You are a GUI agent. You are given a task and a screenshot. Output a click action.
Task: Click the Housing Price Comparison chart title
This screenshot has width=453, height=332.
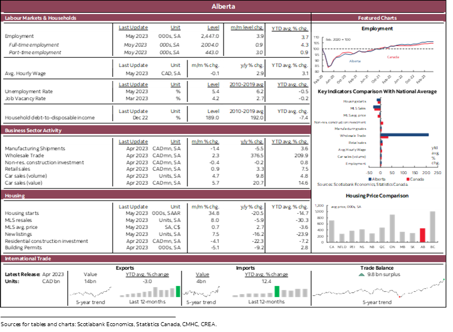point(377,196)
